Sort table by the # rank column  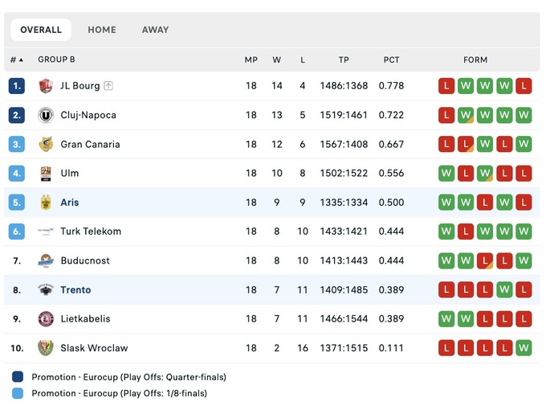[x=16, y=59]
